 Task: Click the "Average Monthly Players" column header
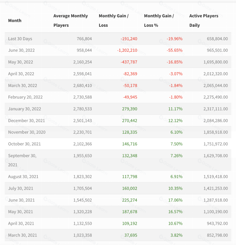[x=71, y=21]
